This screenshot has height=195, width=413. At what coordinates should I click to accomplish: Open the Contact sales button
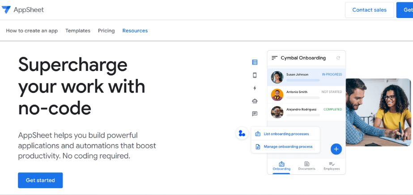[x=369, y=10]
